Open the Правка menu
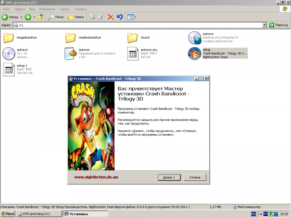 tap(20, 9)
